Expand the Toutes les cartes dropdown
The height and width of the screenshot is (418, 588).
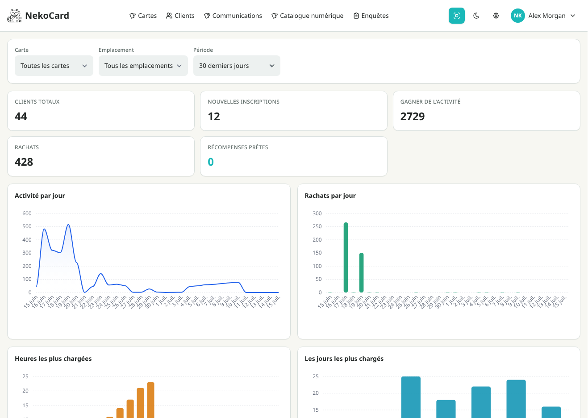54,66
